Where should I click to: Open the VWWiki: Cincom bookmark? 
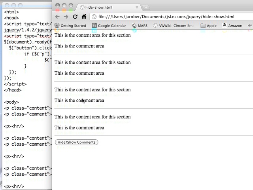tap(174, 25)
